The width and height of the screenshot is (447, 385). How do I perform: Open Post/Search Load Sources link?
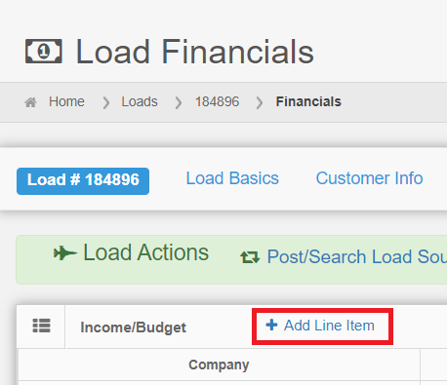(344, 257)
